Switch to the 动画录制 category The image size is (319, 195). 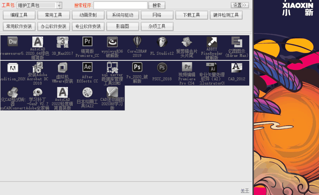click(x=88, y=15)
